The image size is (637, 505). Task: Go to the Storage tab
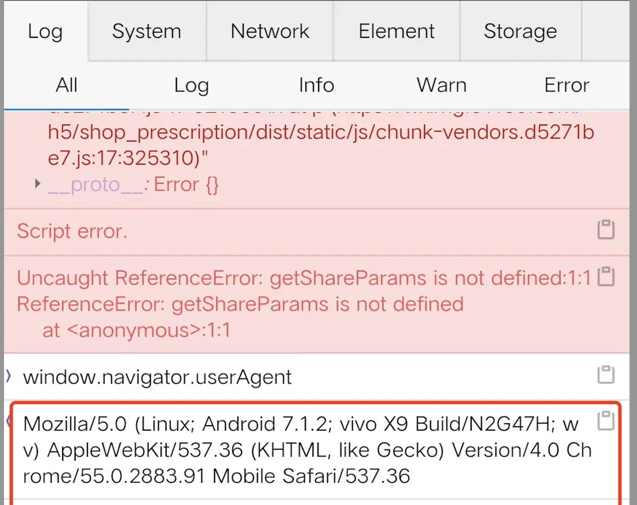tap(520, 32)
